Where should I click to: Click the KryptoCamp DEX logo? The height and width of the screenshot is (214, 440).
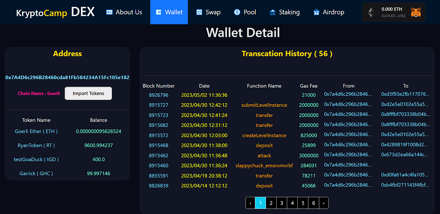[55, 12]
